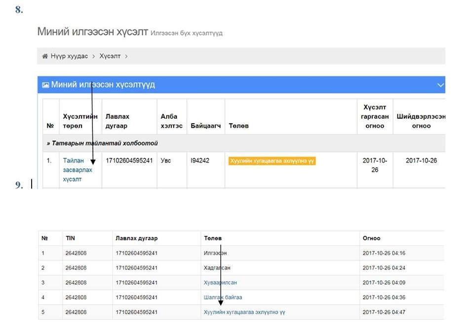Click the Хуулийн хугацаагаа link in row 5
The image size is (474, 328).
click(244, 312)
